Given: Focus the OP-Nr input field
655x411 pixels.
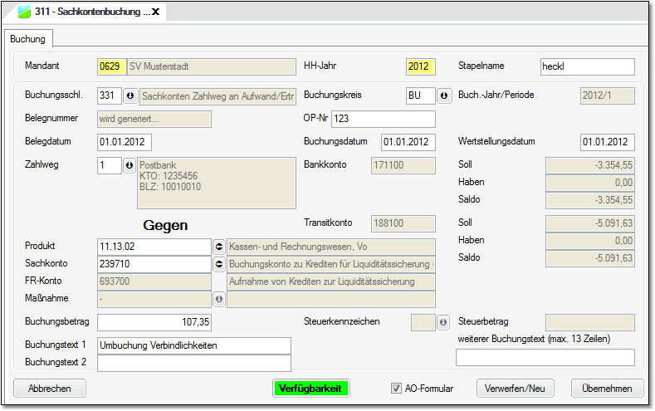Looking at the screenshot, I should (383, 119).
